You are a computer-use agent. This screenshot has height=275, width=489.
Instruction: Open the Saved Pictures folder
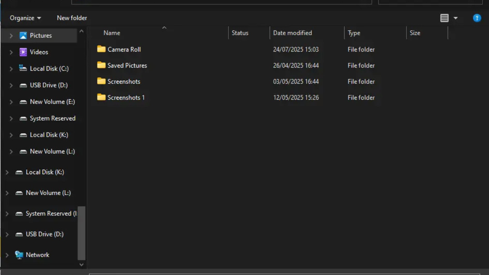click(x=127, y=65)
